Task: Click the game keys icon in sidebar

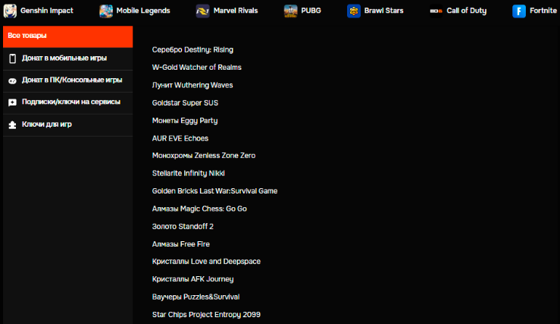Action: point(12,124)
